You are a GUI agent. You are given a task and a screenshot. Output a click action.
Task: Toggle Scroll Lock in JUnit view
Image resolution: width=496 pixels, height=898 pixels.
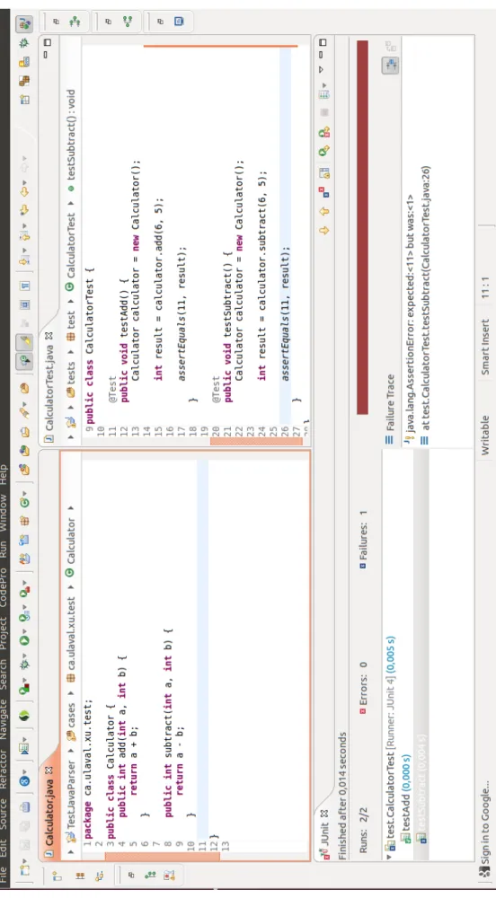pyautogui.click(x=324, y=173)
